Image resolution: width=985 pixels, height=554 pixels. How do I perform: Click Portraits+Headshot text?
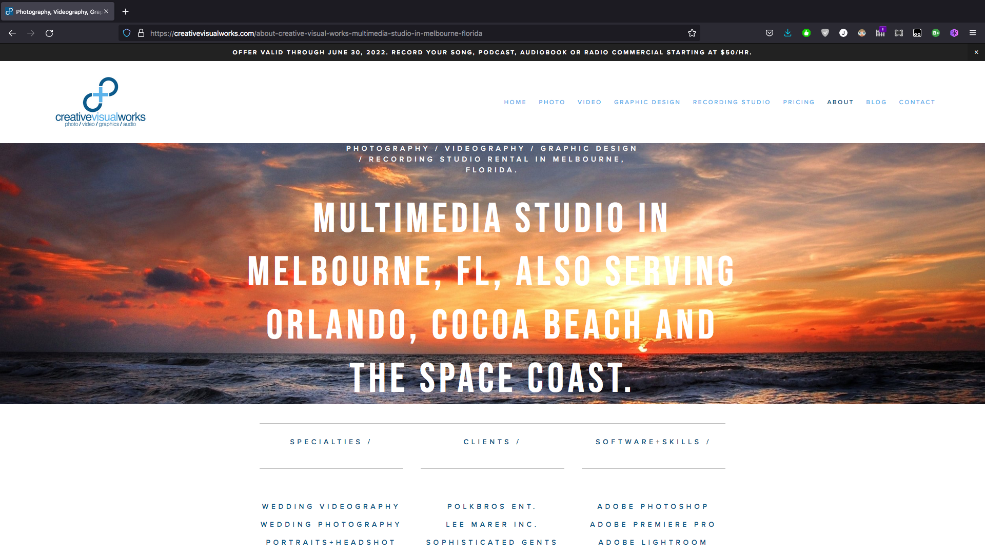[x=331, y=542]
